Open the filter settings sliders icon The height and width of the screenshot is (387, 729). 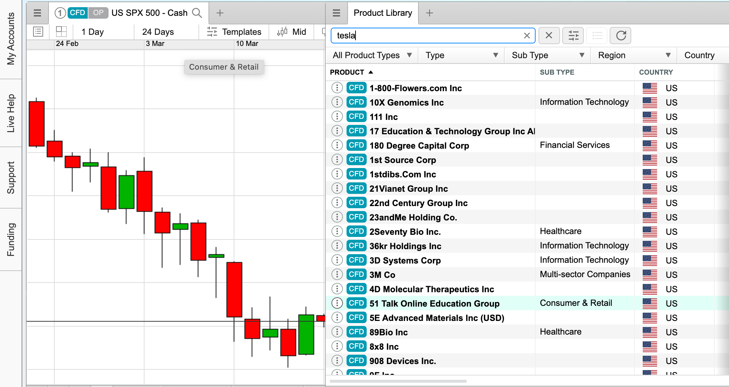pos(573,36)
